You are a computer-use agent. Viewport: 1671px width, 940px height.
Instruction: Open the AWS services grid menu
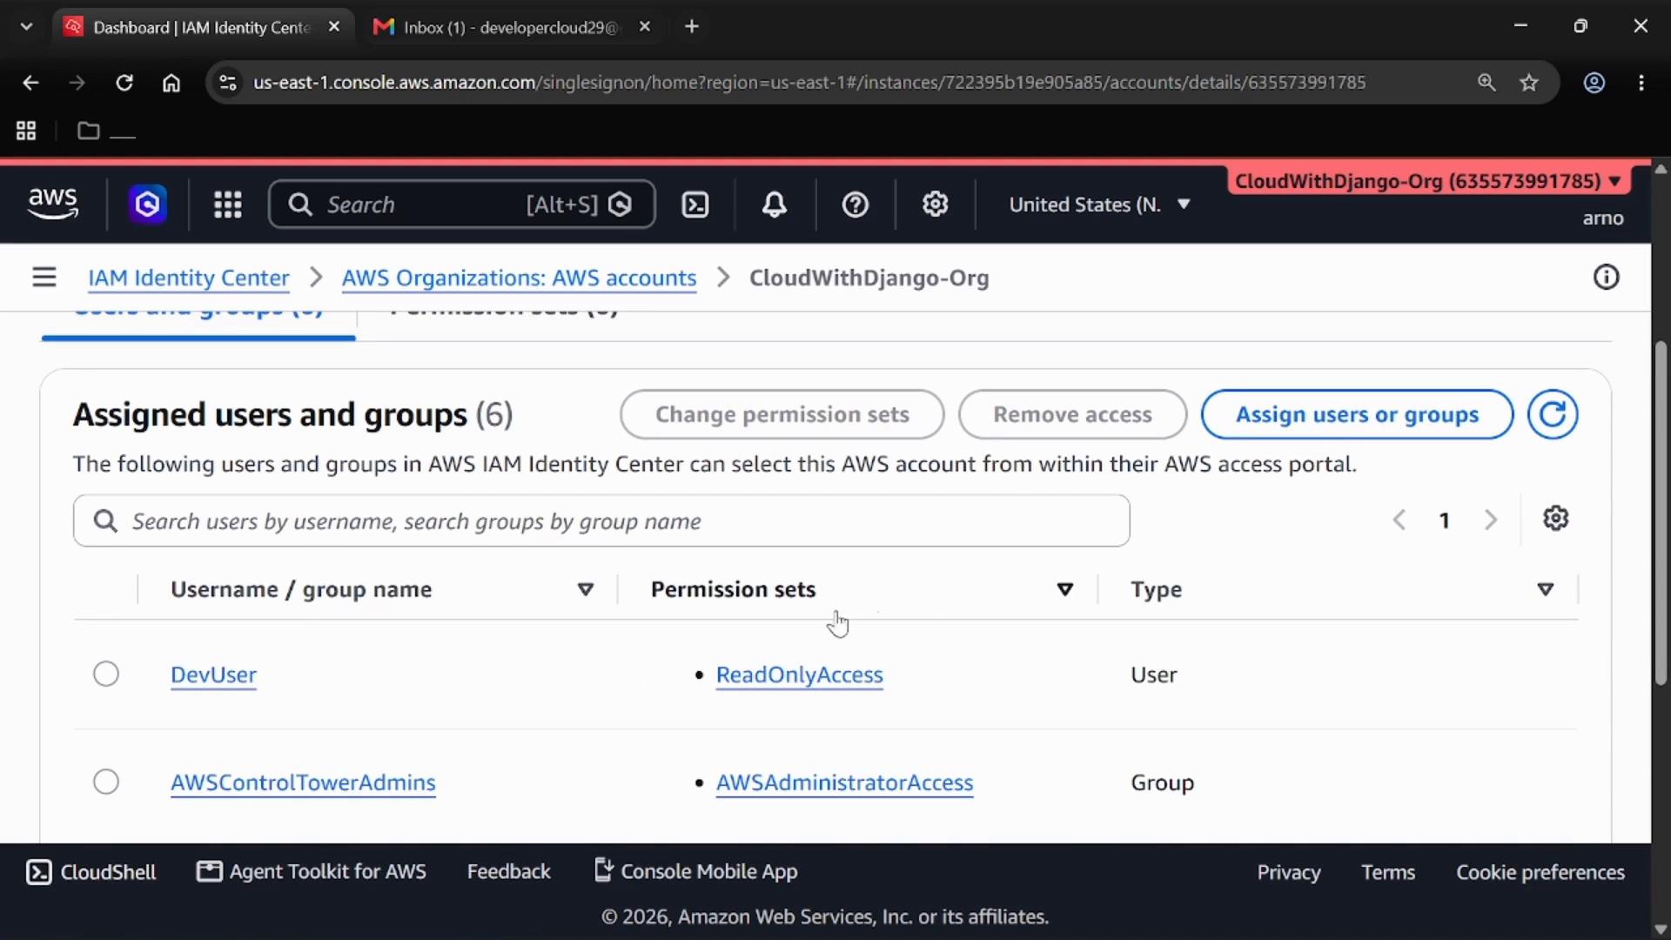[x=228, y=205]
